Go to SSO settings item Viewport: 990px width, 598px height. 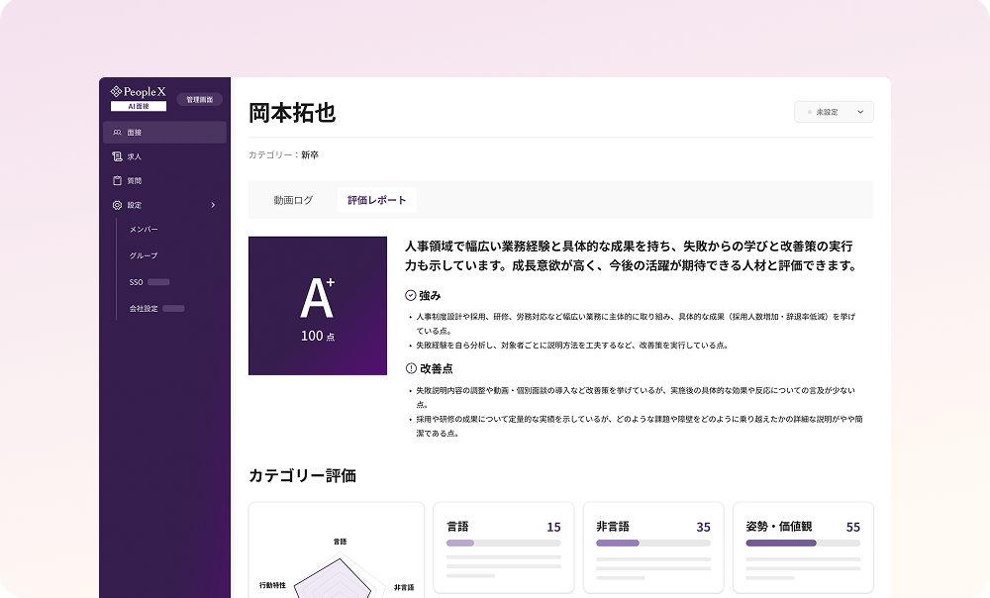coord(137,282)
